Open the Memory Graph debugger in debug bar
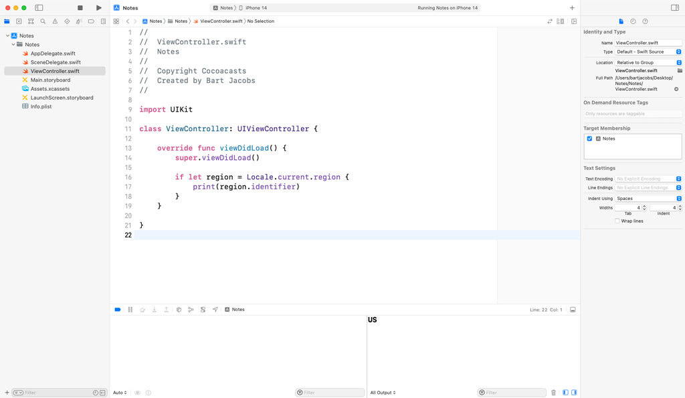The image size is (685, 398). (x=203, y=309)
